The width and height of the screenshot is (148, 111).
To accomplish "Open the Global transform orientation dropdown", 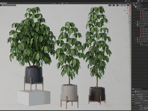I will [x=55, y=3].
